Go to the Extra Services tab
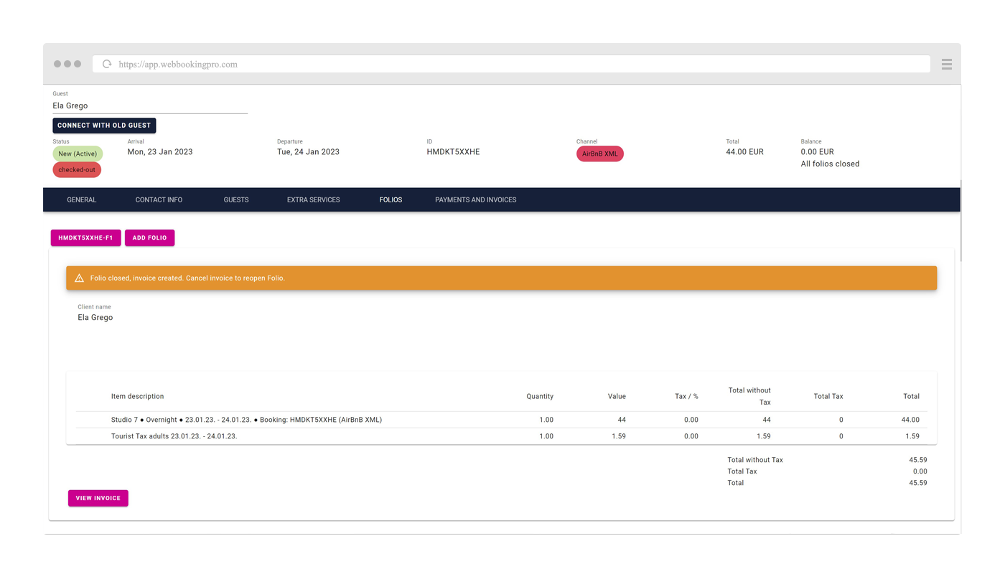The width and height of the screenshot is (1005, 574). point(313,199)
